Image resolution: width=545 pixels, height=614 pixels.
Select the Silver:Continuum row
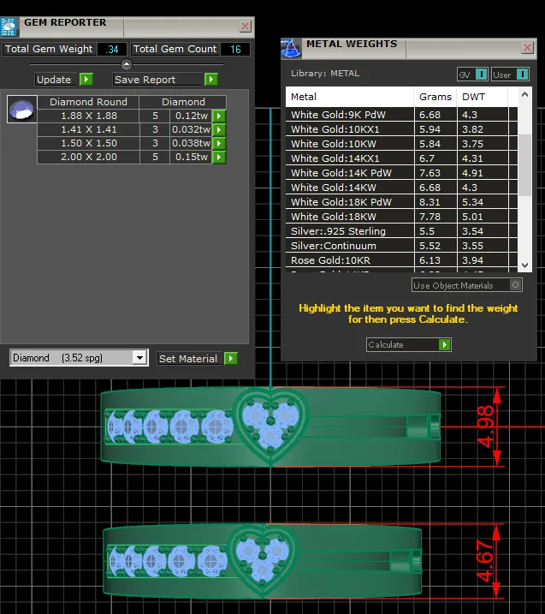coord(401,246)
